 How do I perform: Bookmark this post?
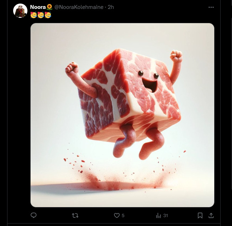coord(200,215)
